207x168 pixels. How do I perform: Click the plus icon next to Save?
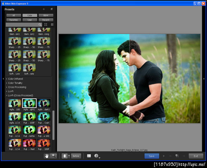[164, 156]
